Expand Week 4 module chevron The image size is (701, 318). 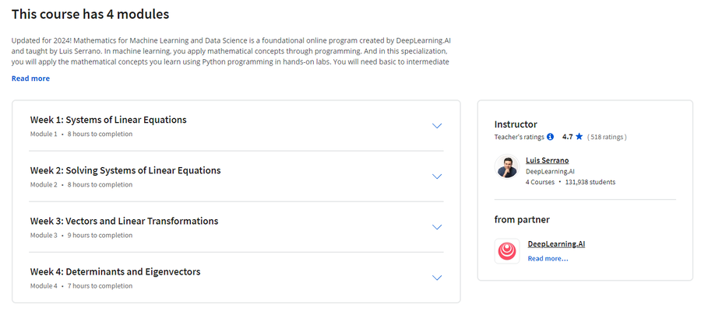coord(437,278)
